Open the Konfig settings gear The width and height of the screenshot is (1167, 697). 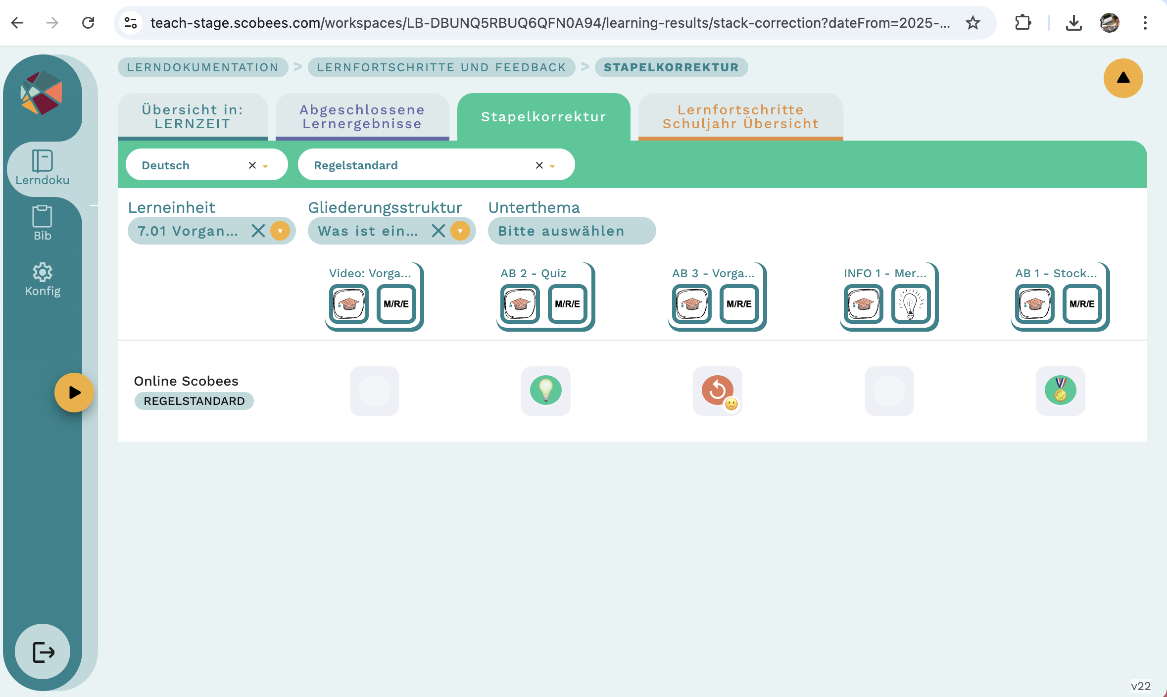43,279
